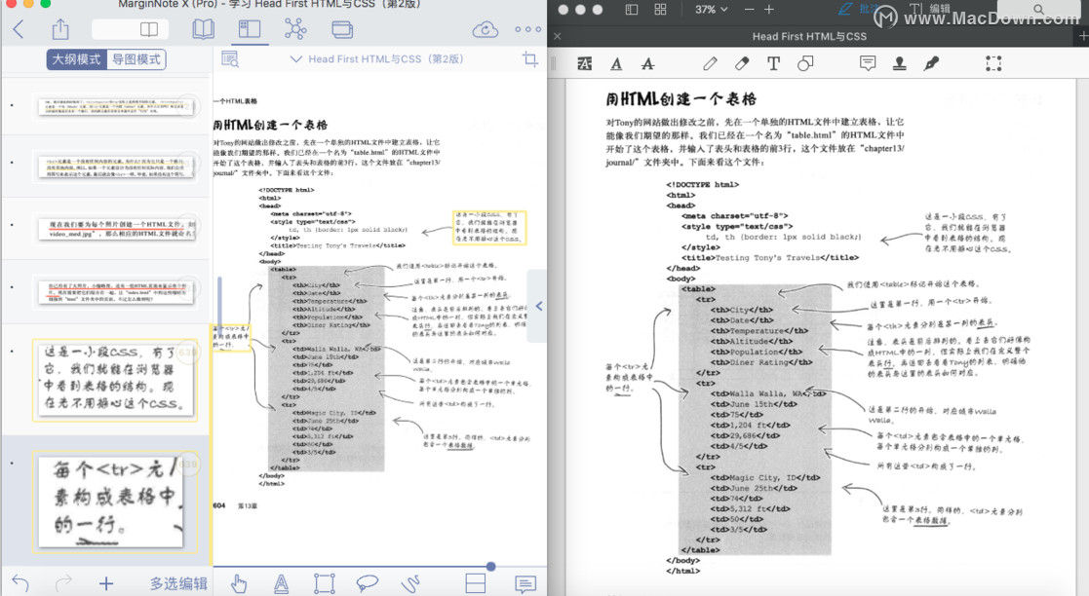Select the T text box tool in PDF editor
1089x596 pixels.
click(x=773, y=64)
